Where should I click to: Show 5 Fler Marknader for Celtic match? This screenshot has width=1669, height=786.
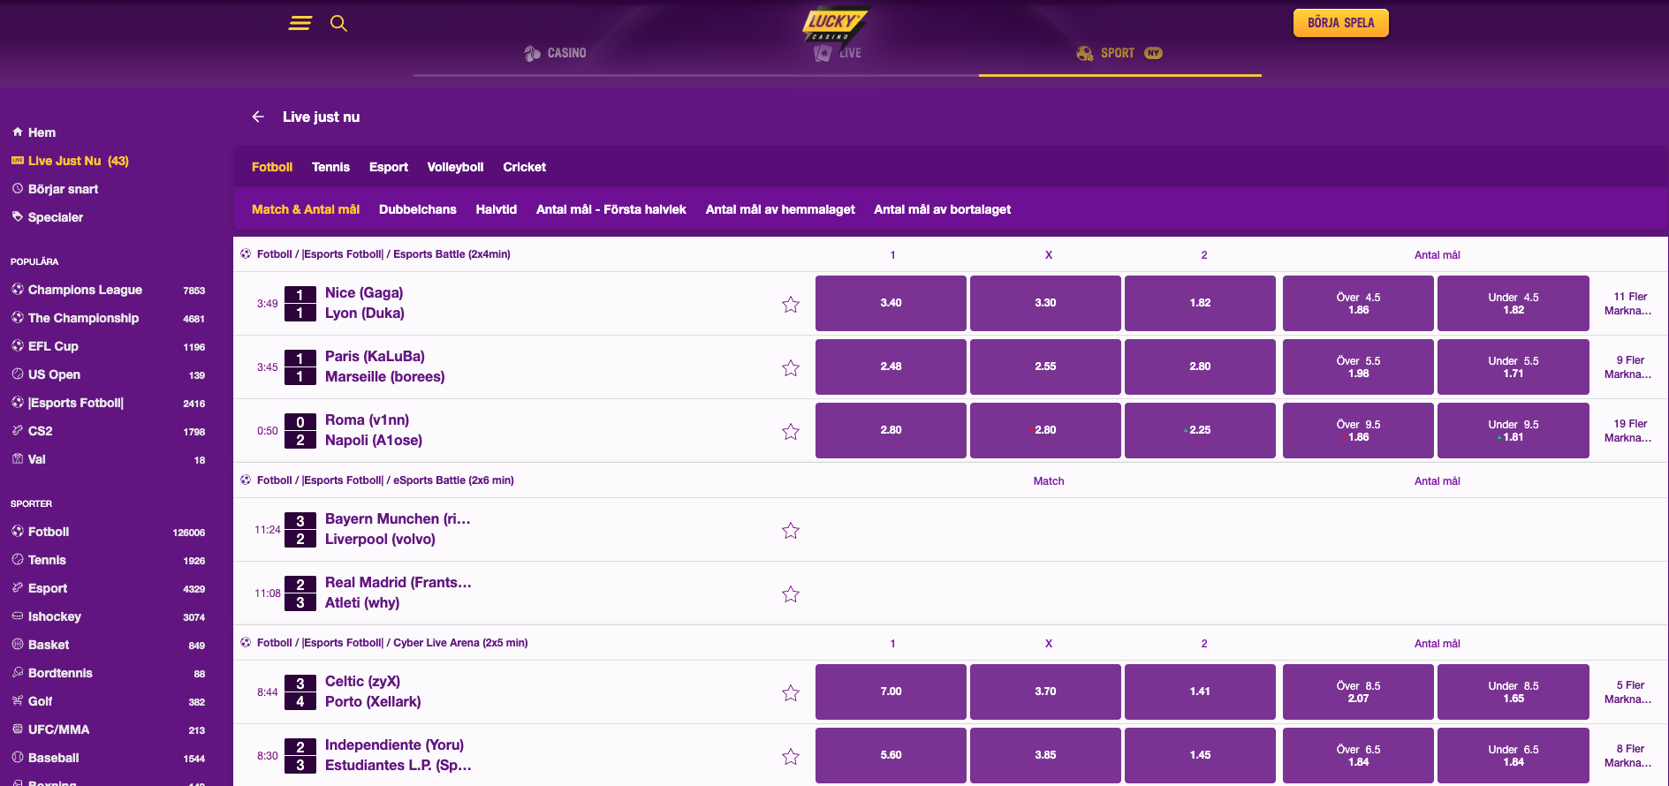(x=1628, y=692)
